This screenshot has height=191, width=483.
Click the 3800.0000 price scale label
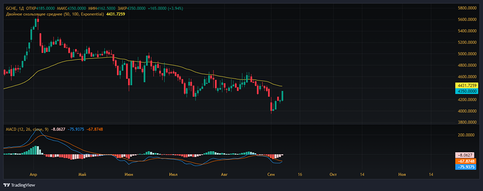[x=468, y=122]
